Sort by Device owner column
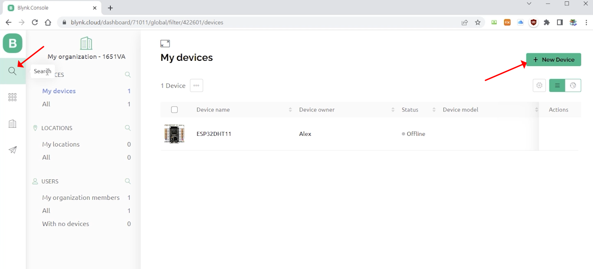 (x=393, y=110)
